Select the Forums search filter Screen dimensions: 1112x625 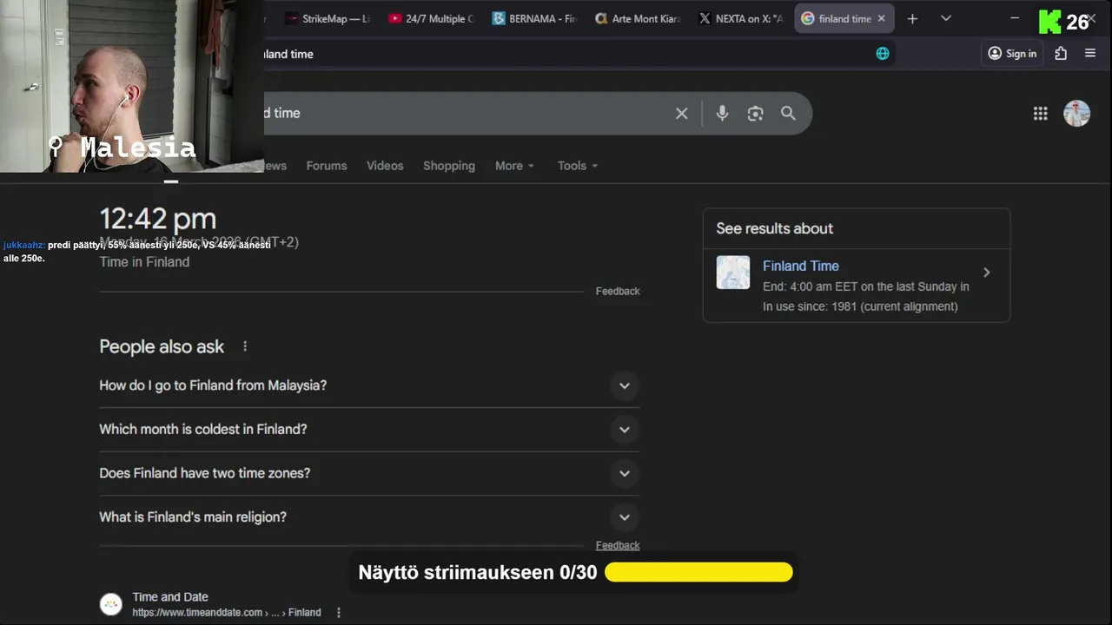[x=327, y=166]
